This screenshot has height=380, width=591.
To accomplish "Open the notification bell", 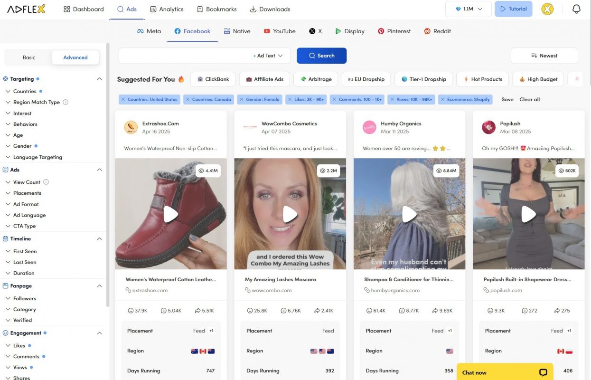I will (x=576, y=9).
